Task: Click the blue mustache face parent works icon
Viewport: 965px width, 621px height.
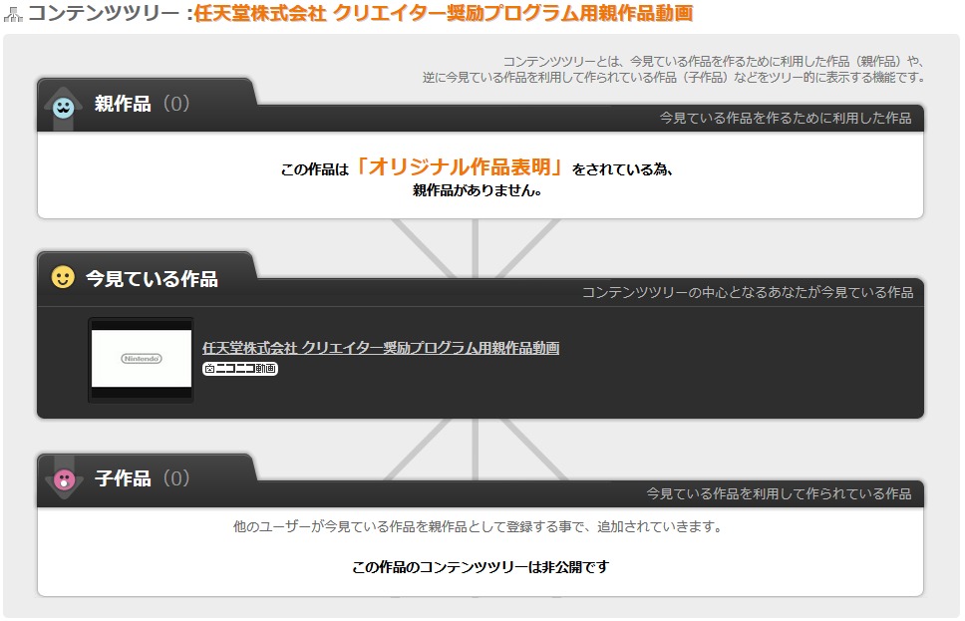Action: coord(63,108)
